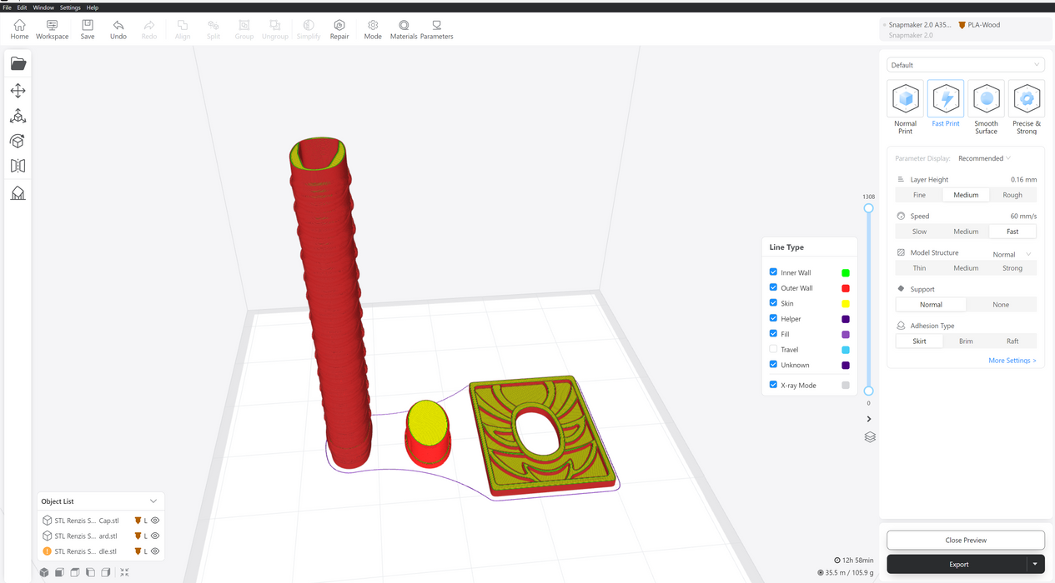Open the Default preset dropdown
This screenshot has height=583, width=1055.
tap(965, 65)
